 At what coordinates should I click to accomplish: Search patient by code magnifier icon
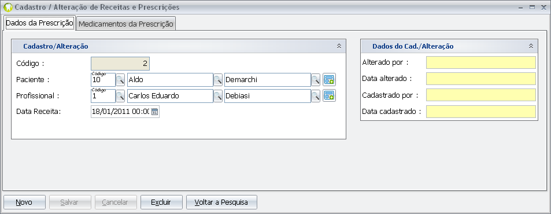120,80
